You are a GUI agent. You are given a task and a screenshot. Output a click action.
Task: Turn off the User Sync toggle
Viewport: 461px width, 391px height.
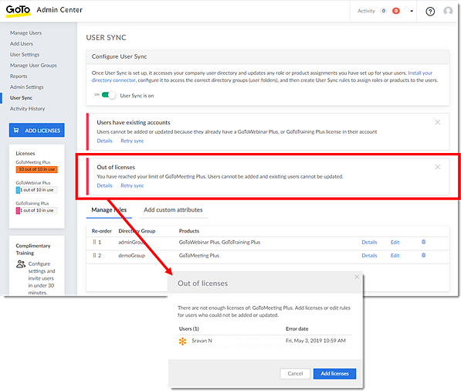108,95
